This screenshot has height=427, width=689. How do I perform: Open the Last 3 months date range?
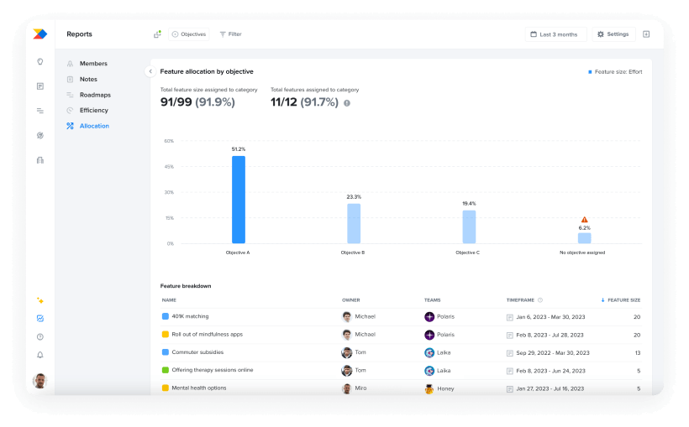(x=555, y=34)
